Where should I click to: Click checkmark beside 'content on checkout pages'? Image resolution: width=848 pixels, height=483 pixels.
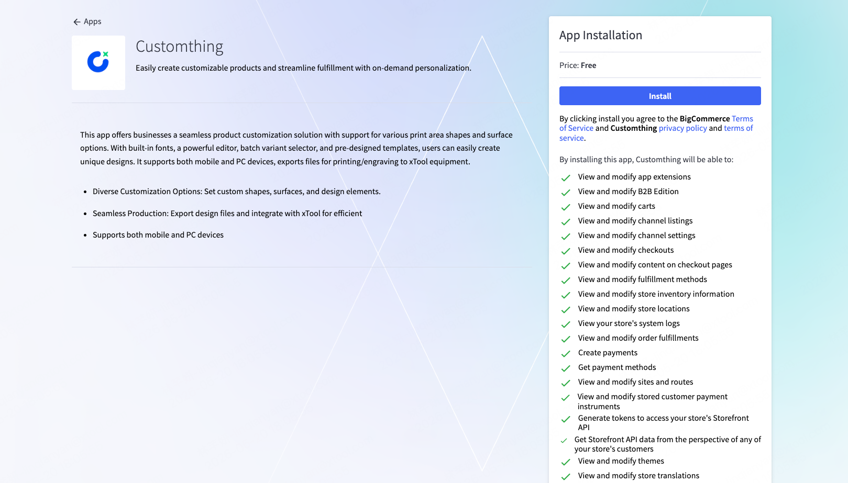coord(566,266)
